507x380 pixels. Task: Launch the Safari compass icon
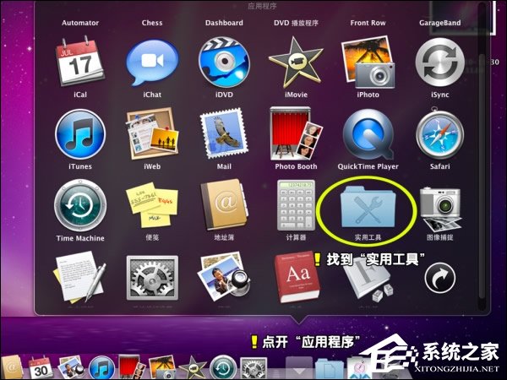pos(439,133)
